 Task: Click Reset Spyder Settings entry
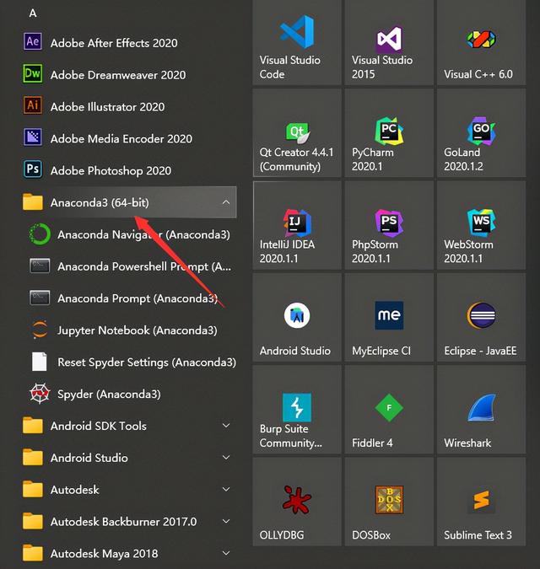coord(145,362)
